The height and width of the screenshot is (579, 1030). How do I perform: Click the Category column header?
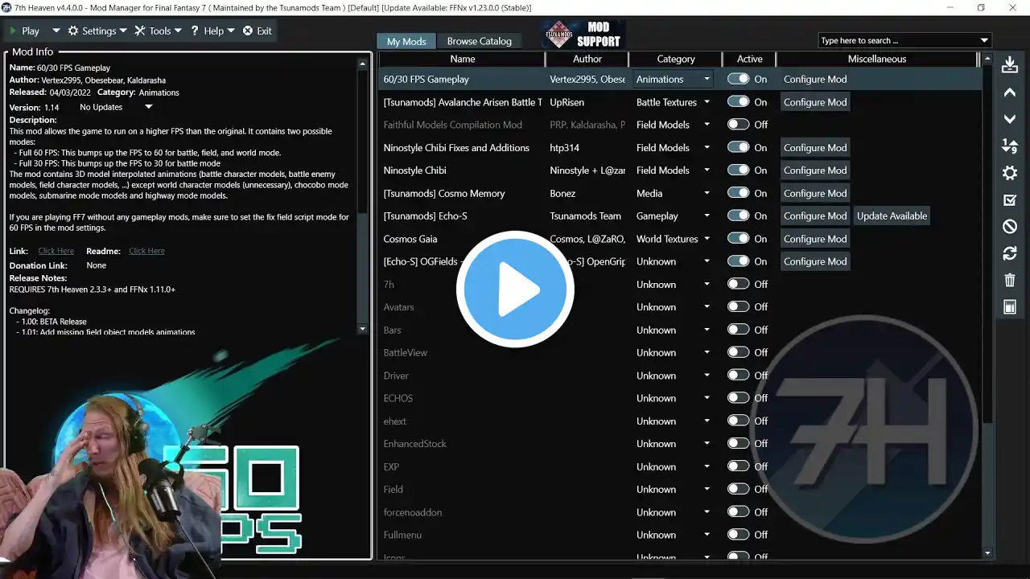coord(675,59)
